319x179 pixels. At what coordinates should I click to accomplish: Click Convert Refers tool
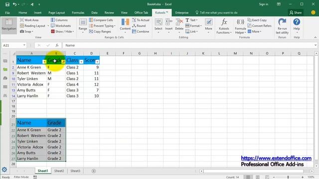pos(259,26)
